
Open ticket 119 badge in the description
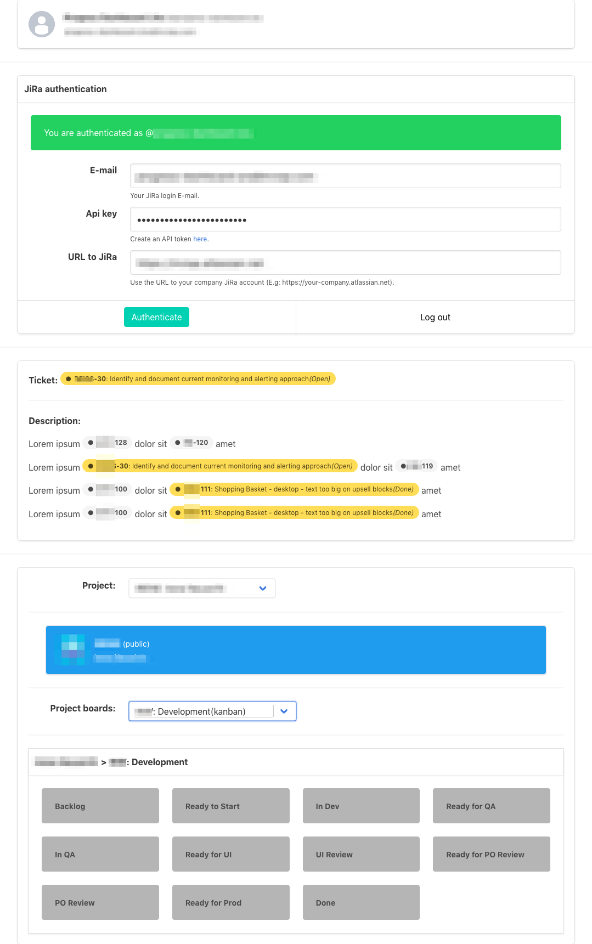pos(416,466)
